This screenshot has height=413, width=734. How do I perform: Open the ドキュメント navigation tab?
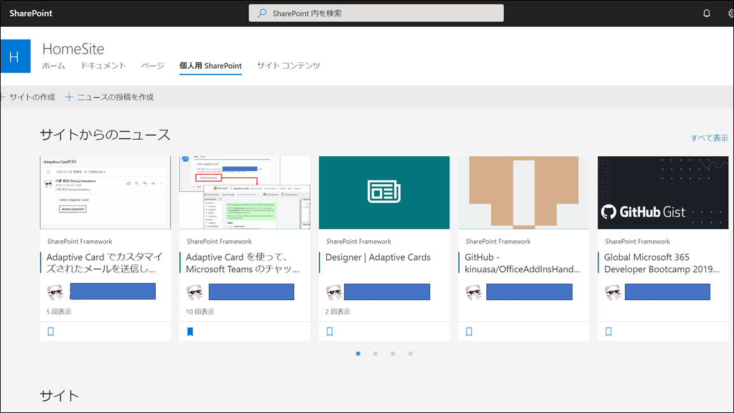(103, 66)
